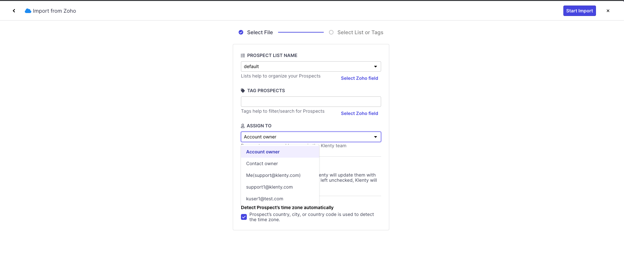Select Account owner option
This screenshot has height=257, width=624.
click(263, 152)
